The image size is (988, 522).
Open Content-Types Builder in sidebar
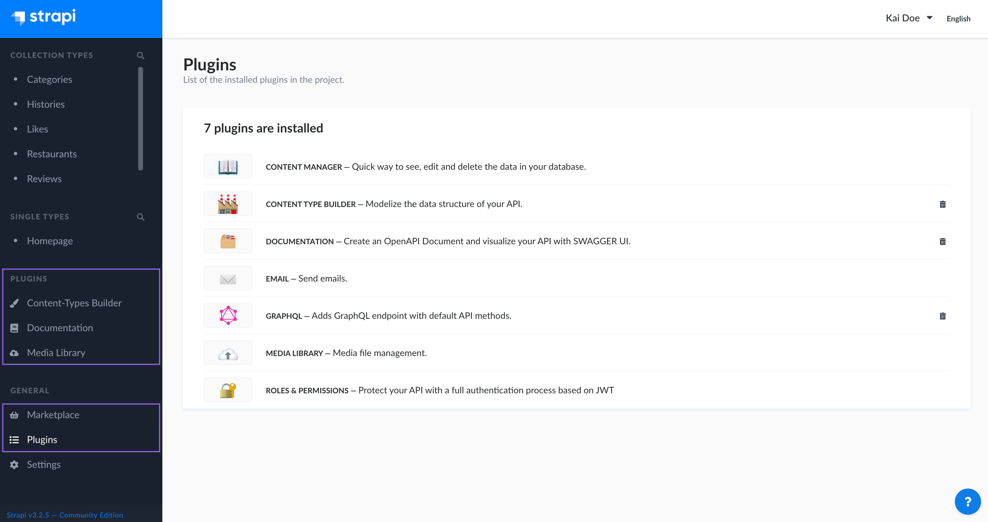point(74,303)
